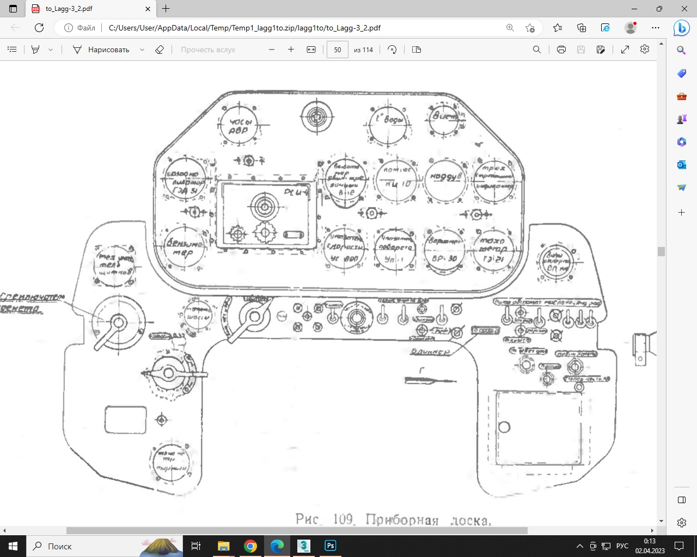
Task: Click the page number field showing 50
Action: click(x=338, y=49)
